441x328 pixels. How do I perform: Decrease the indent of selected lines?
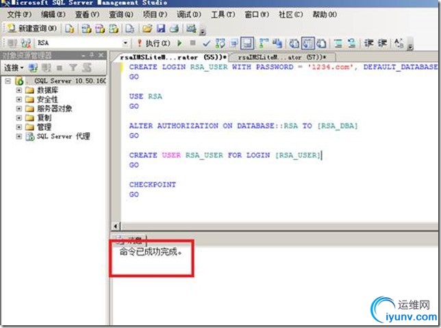pyautogui.click(x=368, y=43)
